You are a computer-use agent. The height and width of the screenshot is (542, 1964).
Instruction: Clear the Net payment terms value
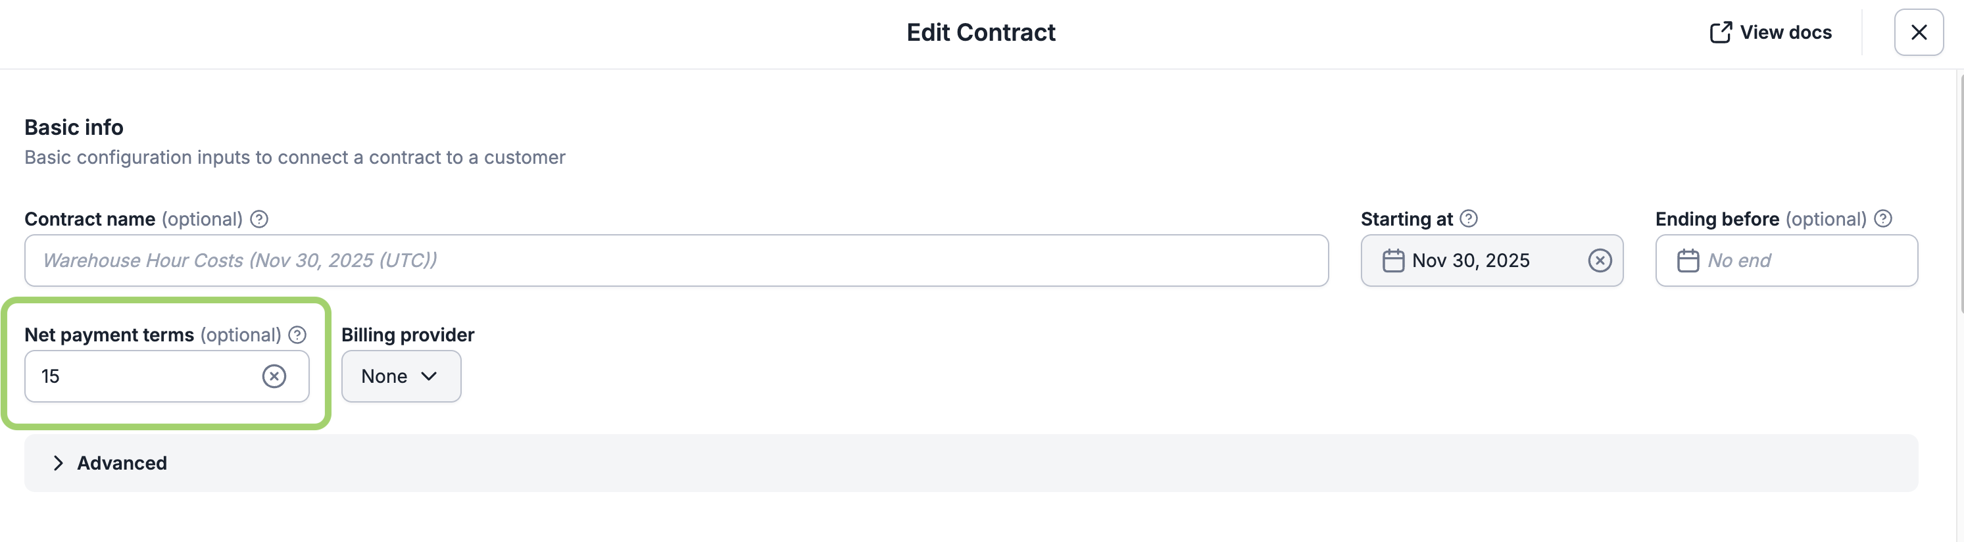pos(274,376)
